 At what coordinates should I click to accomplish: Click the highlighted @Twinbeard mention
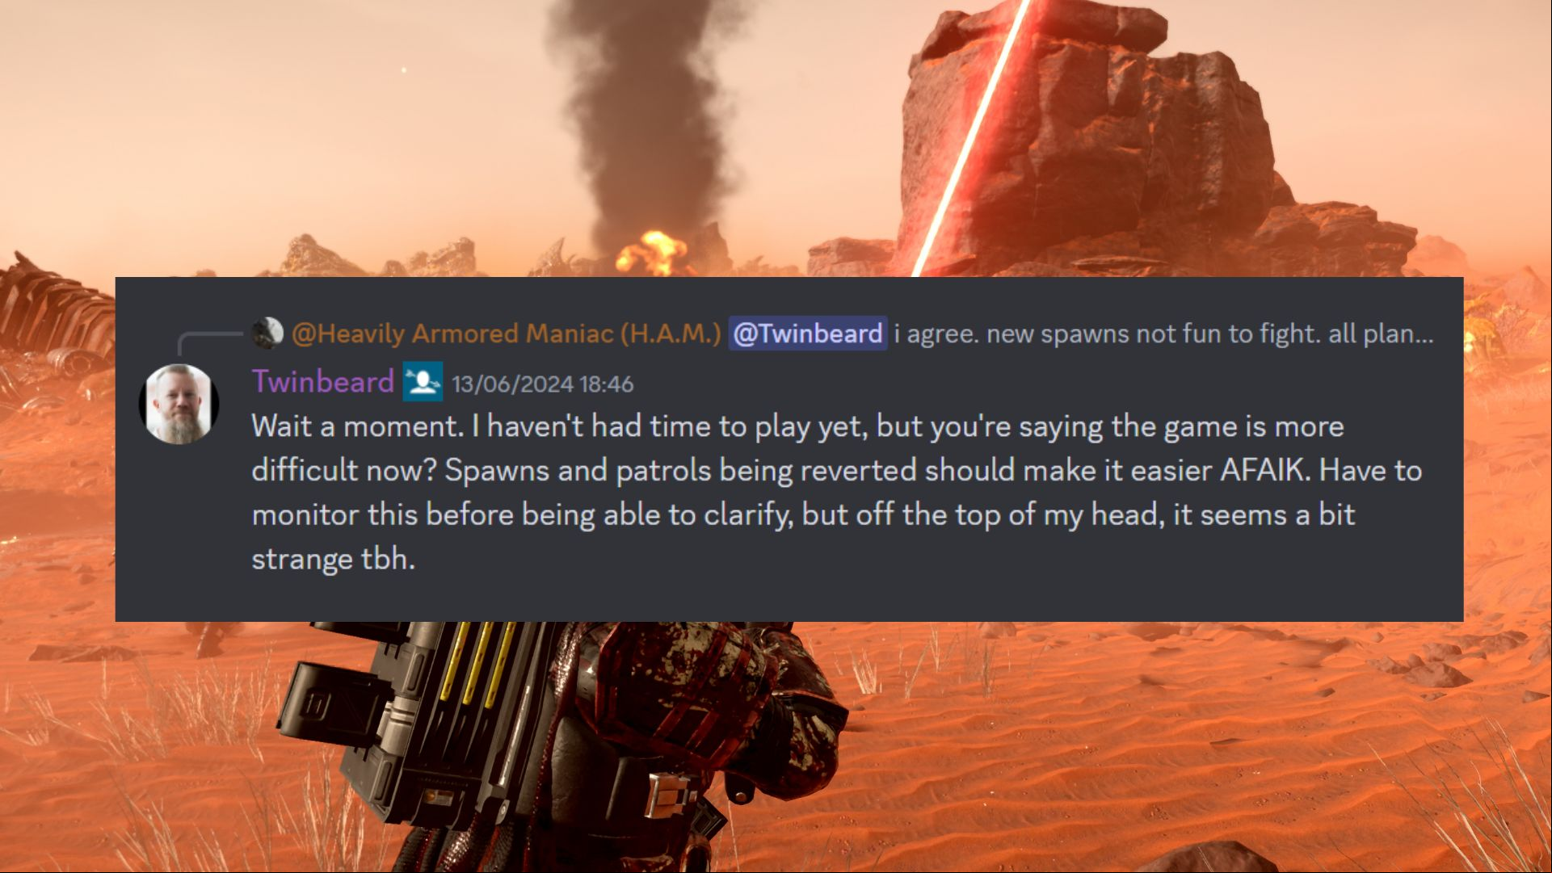tap(808, 334)
